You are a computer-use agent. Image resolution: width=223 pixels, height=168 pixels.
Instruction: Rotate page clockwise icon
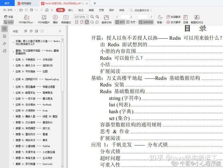point(92,22)
